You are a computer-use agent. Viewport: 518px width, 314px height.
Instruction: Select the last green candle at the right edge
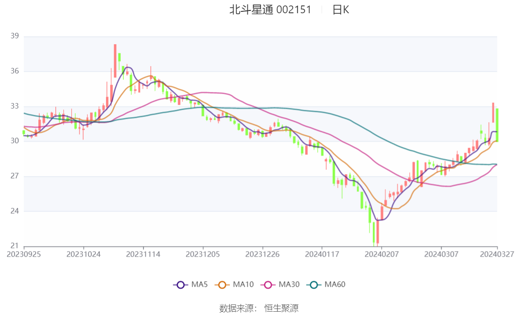coord(497,124)
